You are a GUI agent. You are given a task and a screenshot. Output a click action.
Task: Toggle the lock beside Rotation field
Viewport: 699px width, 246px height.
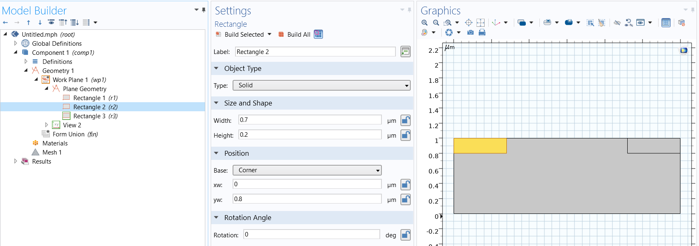tap(405, 235)
